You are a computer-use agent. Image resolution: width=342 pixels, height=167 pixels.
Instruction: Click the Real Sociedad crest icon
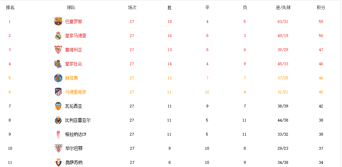58,64
